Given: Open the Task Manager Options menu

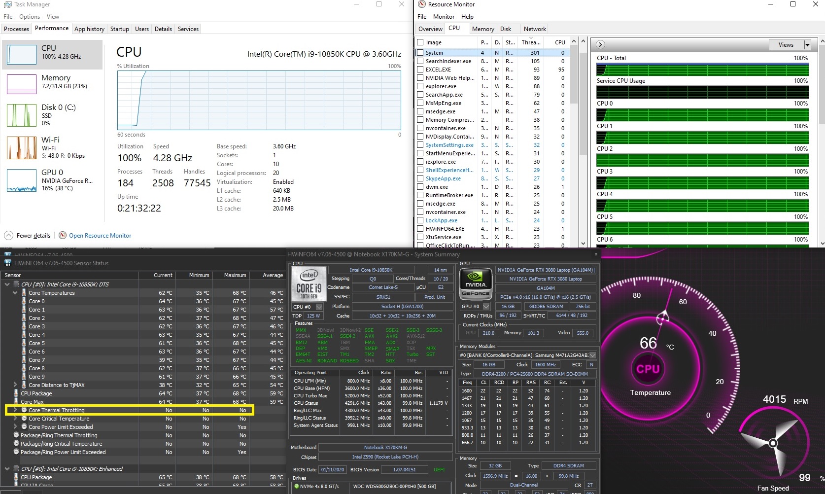Looking at the screenshot, I should pos(30,17).
